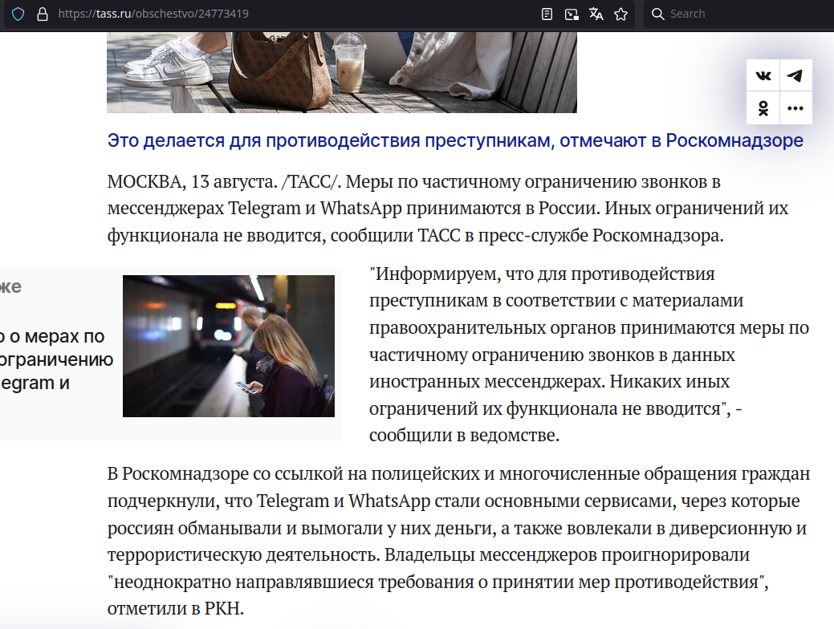Open more sharing options (three dots)
The image size is (834, 629).
click(x=795, y=108)
